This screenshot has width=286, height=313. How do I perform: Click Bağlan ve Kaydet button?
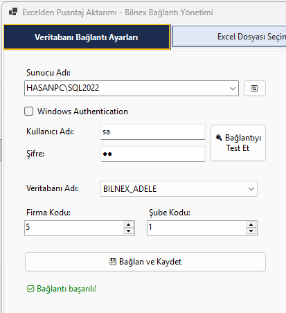(145, 262)
